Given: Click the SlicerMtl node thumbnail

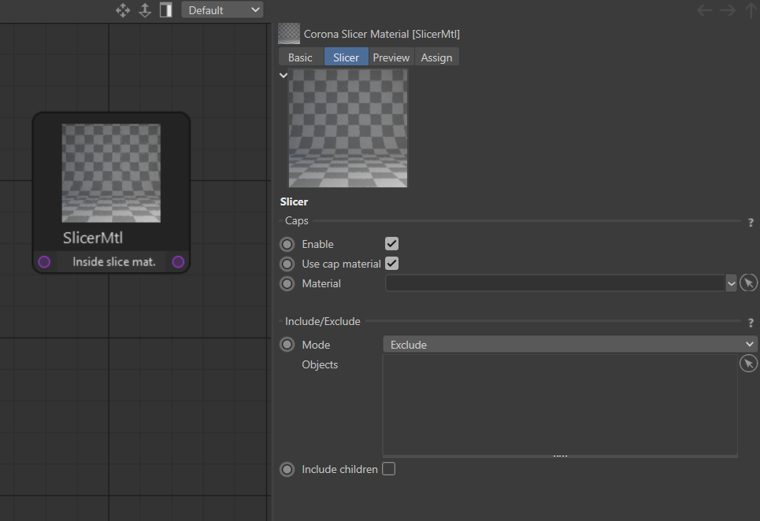Looking at the screenshot, I should 111,173.
